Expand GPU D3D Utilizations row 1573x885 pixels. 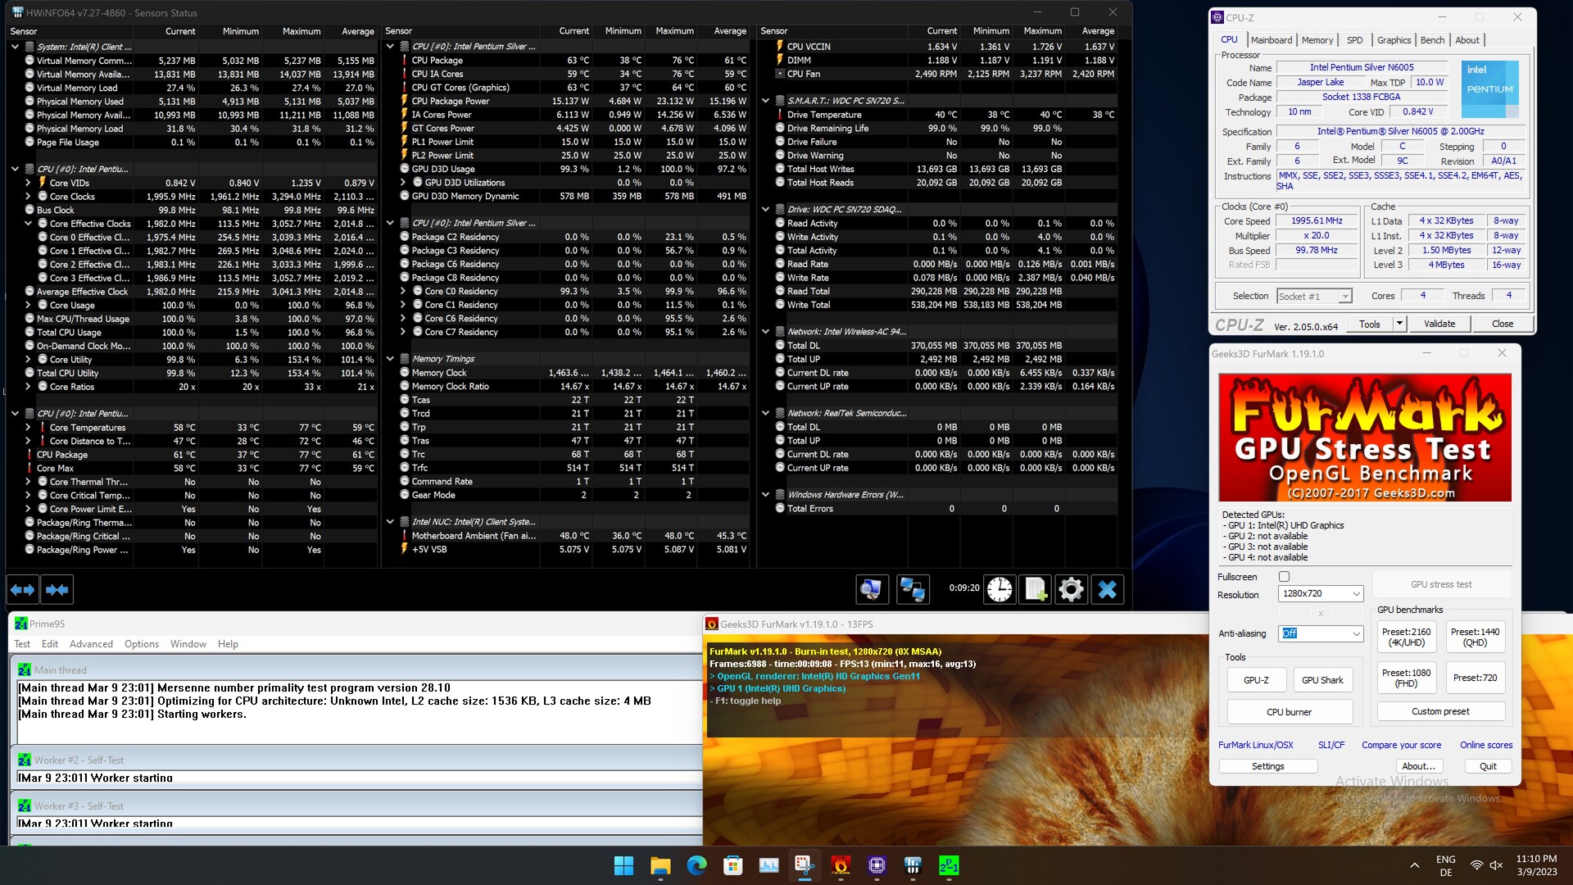coord(403,183)
